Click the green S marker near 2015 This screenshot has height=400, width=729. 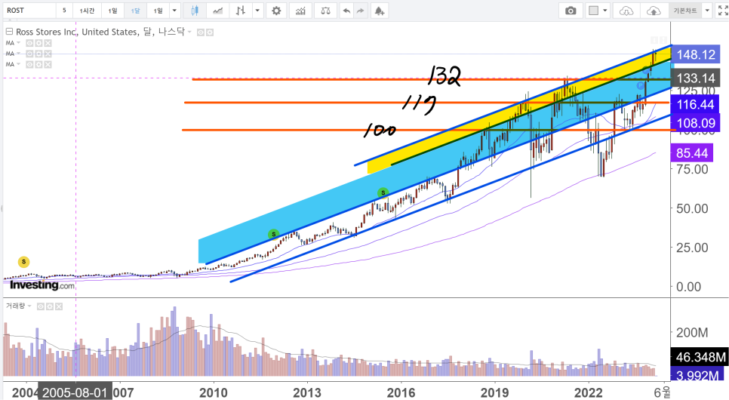(x=383, y=192)
